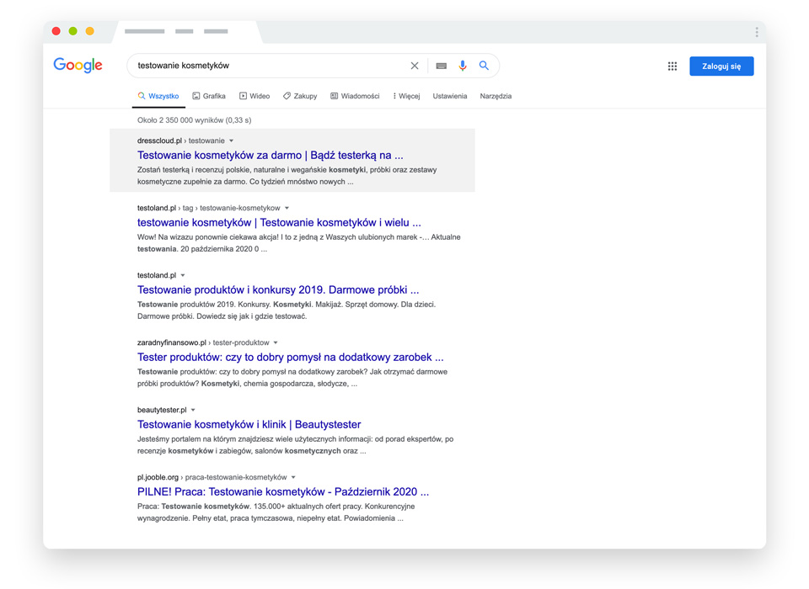Click the active browser tab

pyautogui.click(x=187, y=32)
